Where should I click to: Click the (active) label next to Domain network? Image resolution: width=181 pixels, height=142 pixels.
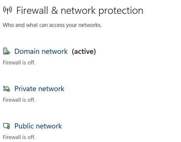[x=84, y=51]
